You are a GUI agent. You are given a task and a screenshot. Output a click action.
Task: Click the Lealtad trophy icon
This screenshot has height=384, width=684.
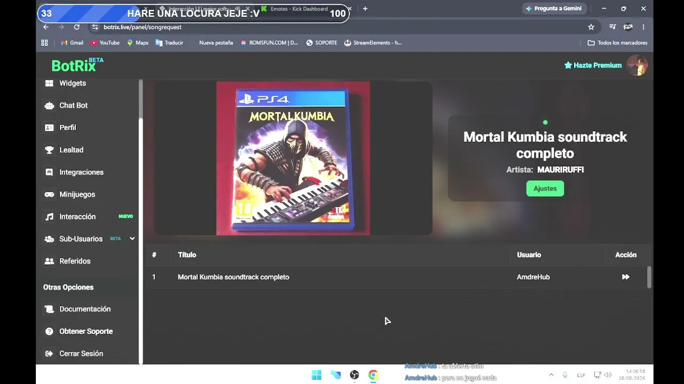(49, 150)
